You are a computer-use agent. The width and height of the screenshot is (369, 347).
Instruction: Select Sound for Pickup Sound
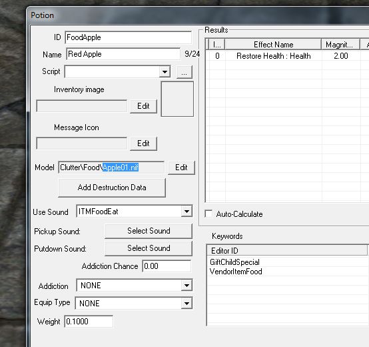pos(149,231)
